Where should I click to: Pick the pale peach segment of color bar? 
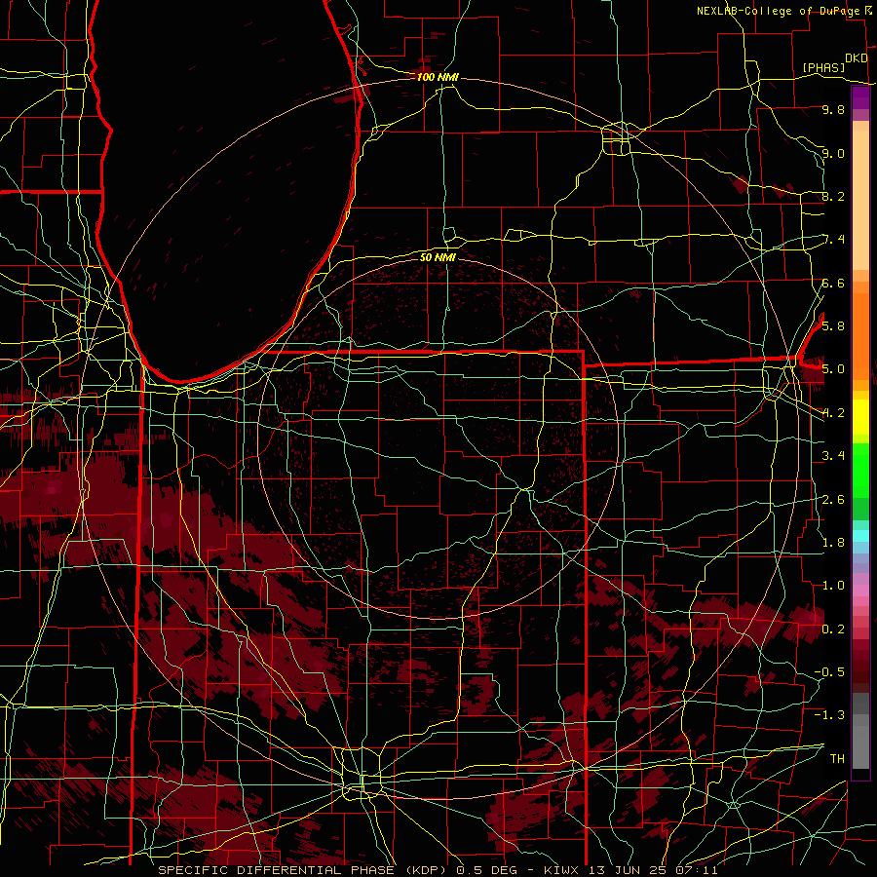[x=860, y=202]
